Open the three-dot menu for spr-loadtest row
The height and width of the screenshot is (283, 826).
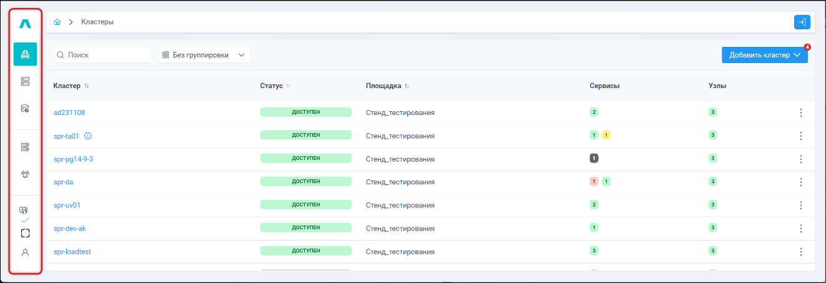pyautogui.click(x=800, y=252)
